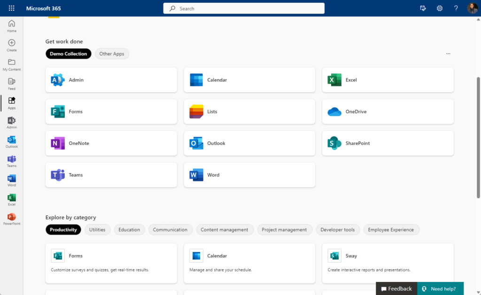
Task: Select Utilities category filter
Action: tap(97, 230)
